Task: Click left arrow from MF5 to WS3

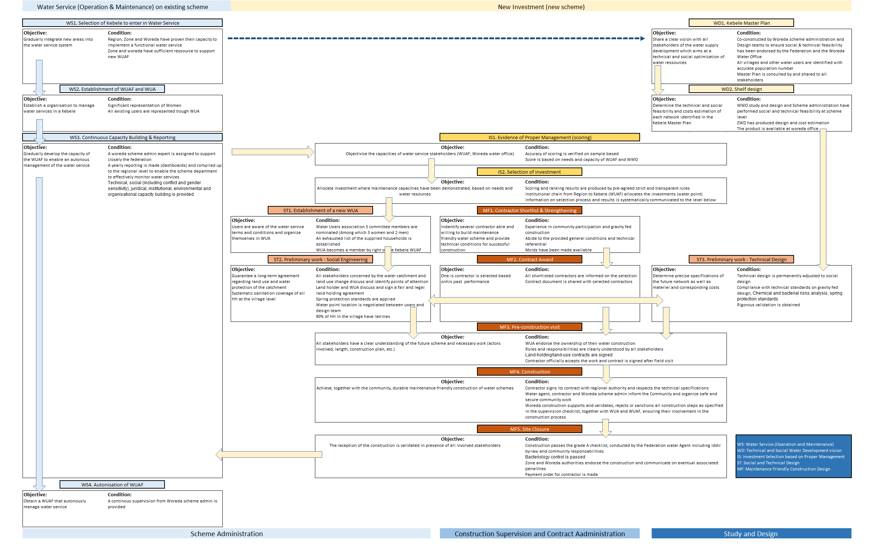Action: 269,454
